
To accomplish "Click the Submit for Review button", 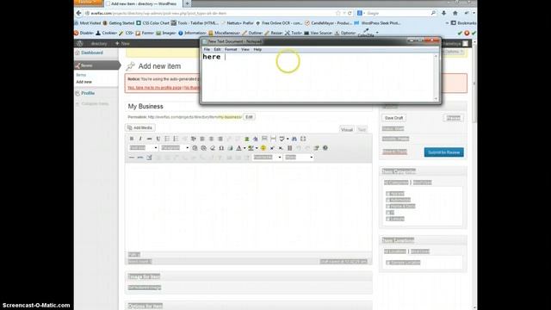I will click(x=444, y=152).
